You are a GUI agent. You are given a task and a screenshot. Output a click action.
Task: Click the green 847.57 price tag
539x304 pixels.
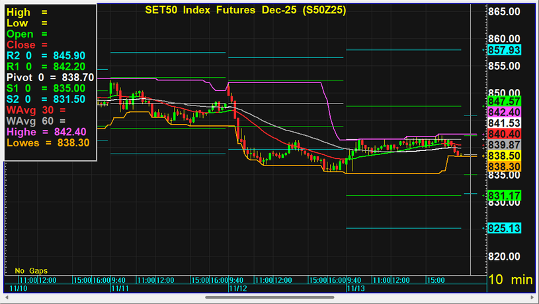coord(504,101)
